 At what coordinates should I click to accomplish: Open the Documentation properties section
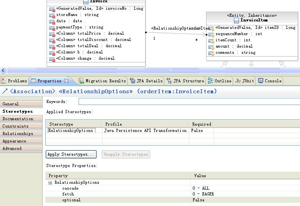21,119
